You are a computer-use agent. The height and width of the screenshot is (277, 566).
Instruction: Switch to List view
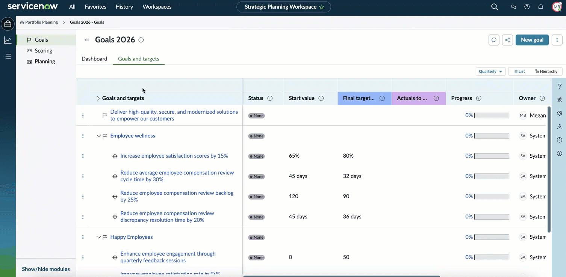[520, 71]
